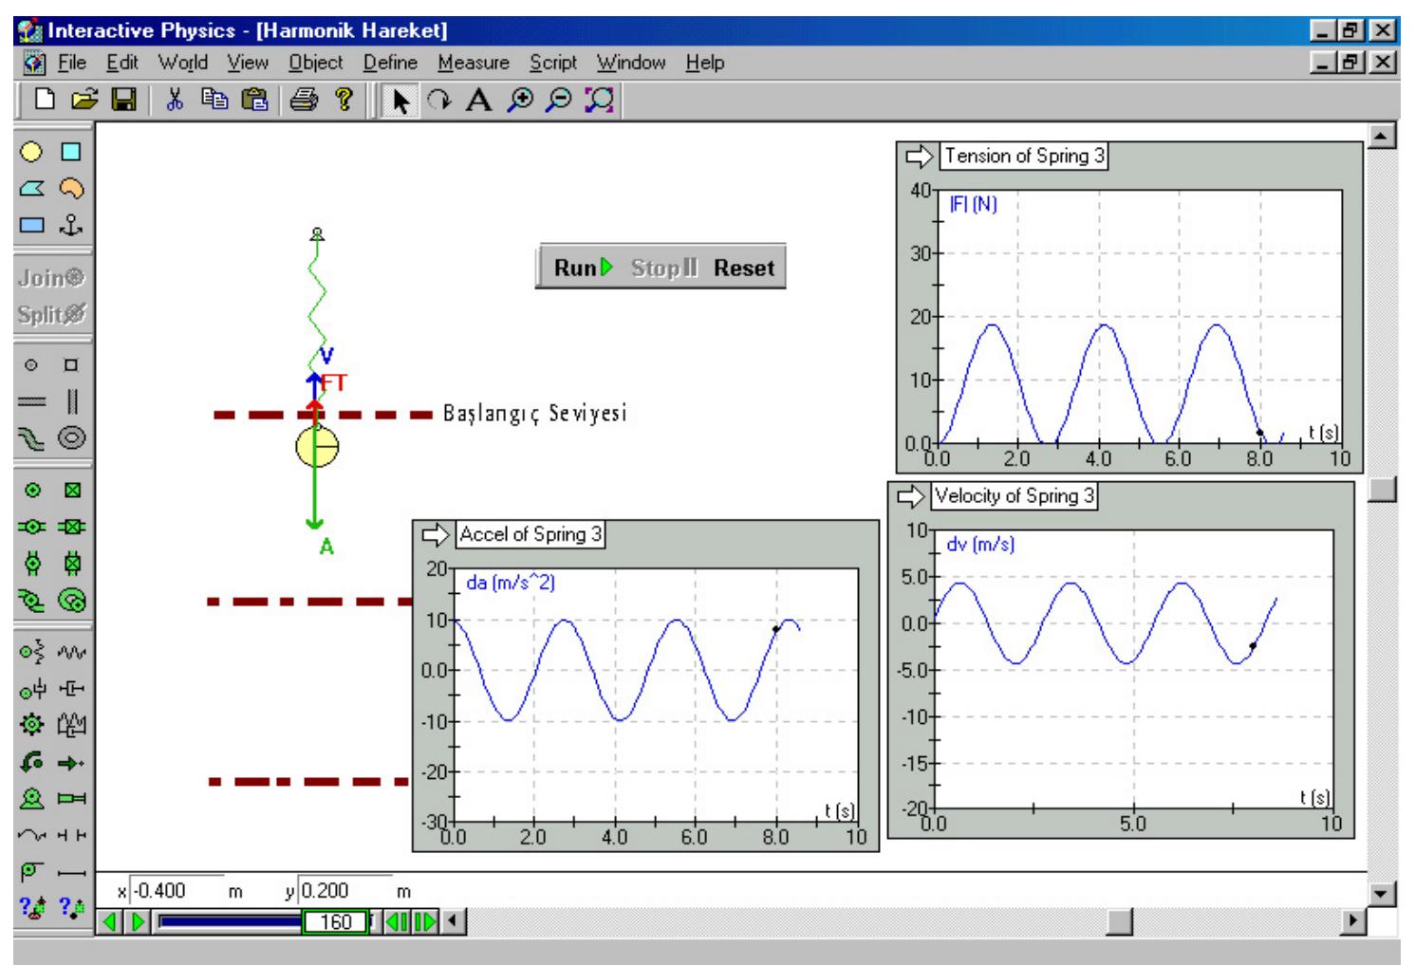Click the x coordinate field showing -0.400
Viewport: 1415px width, 965px height.
coord(176,891)
